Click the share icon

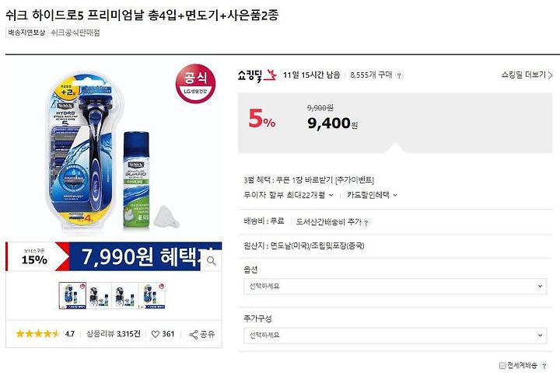[194, 335]
